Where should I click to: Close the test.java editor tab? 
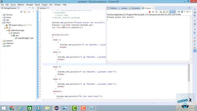[x=48, y=8]
